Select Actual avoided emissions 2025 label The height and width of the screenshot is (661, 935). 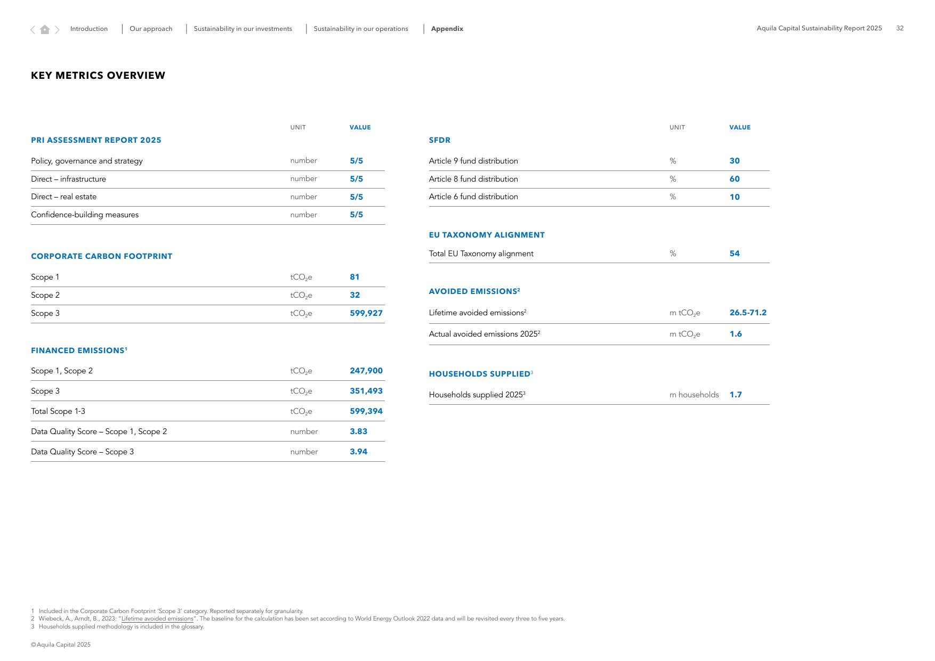pos(485,334)
